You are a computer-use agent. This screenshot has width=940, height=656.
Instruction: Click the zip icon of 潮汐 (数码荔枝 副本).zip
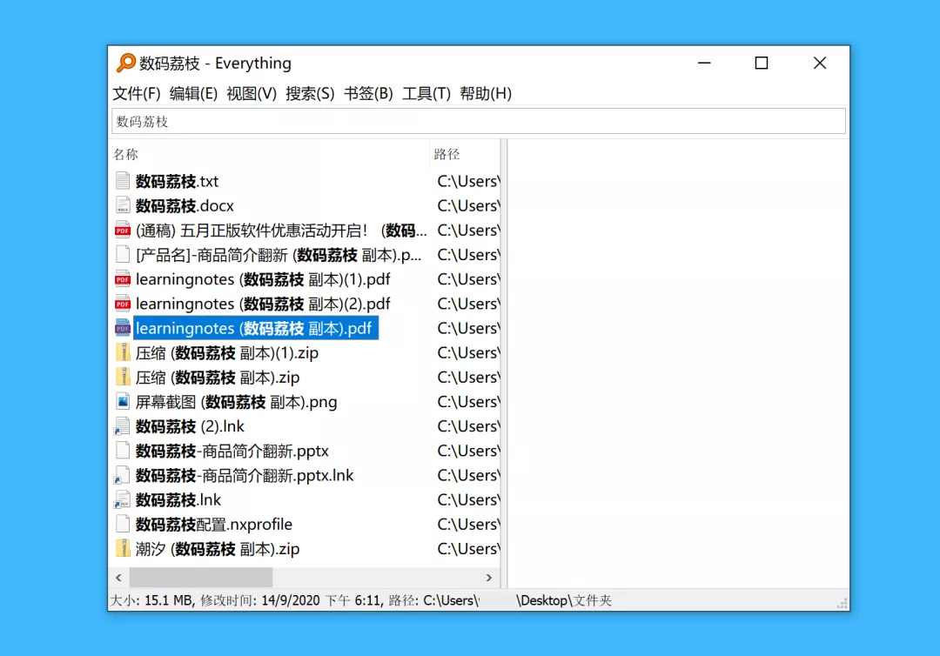coord(123,549)
